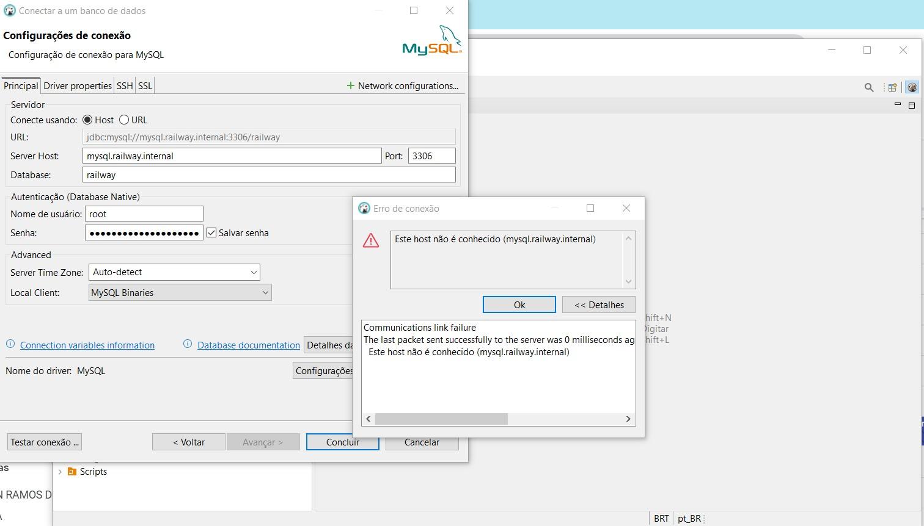Go back with the < Voltar button
924x526 pixels.
(x=189, y=442)
